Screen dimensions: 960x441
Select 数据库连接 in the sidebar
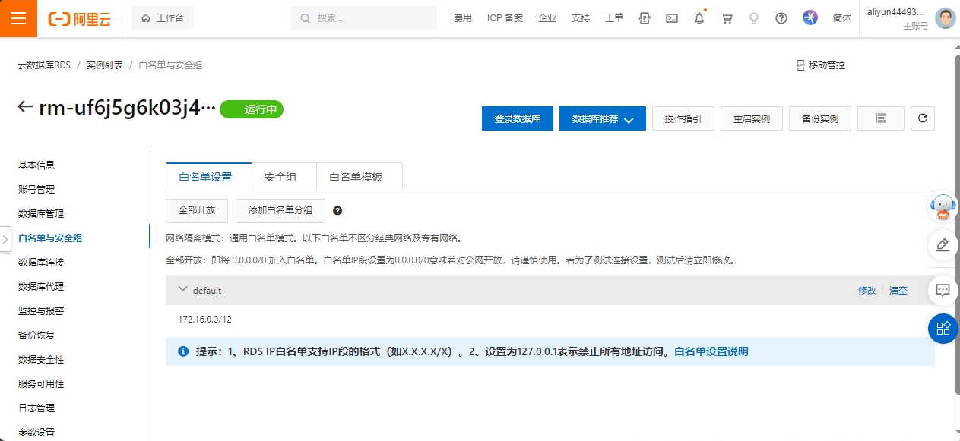pos(41,262)
